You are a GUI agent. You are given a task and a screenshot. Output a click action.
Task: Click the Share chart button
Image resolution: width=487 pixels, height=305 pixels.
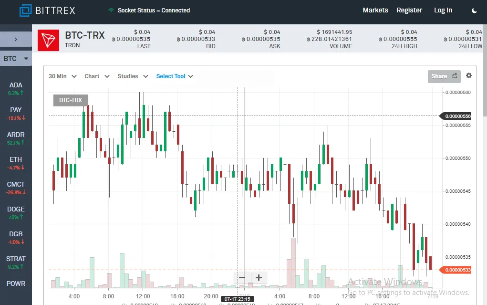click(x=444, y=76)
